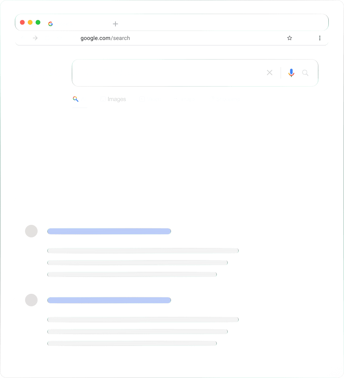Open the second search result's blue title
Image resolution: width=344 pixels, height=378 pixels.
109,300
